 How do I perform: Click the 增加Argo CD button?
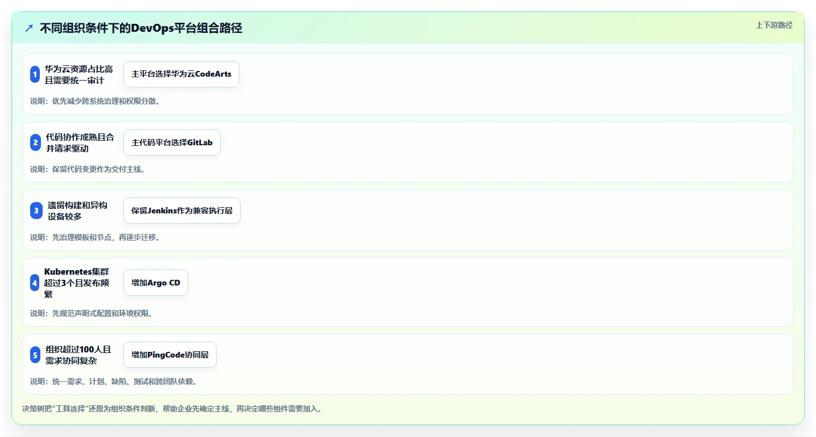point(156,283)
